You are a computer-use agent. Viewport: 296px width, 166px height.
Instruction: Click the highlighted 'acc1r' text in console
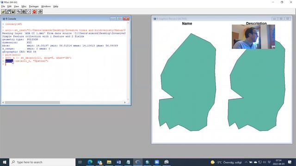point(9,61)
